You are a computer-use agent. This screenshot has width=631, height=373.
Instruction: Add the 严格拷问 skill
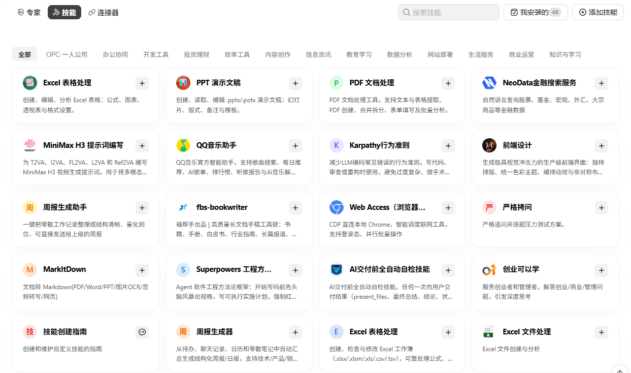tap(602, 208)
